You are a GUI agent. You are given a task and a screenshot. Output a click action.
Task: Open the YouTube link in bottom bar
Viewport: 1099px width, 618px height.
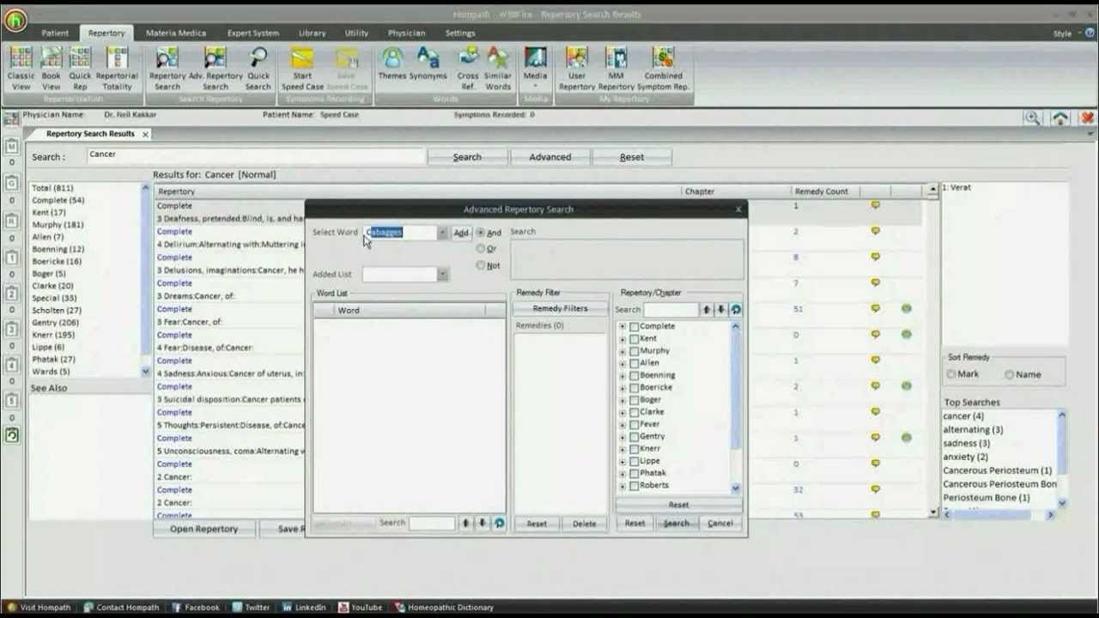coord(360,607)
